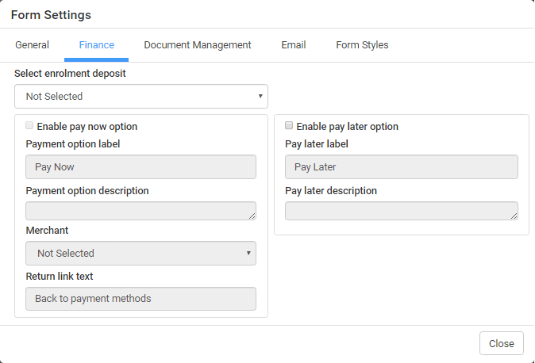This screenshot has width=535, height=363.
Task: Click the Return link text field
Action: click(x=141, y=299)
